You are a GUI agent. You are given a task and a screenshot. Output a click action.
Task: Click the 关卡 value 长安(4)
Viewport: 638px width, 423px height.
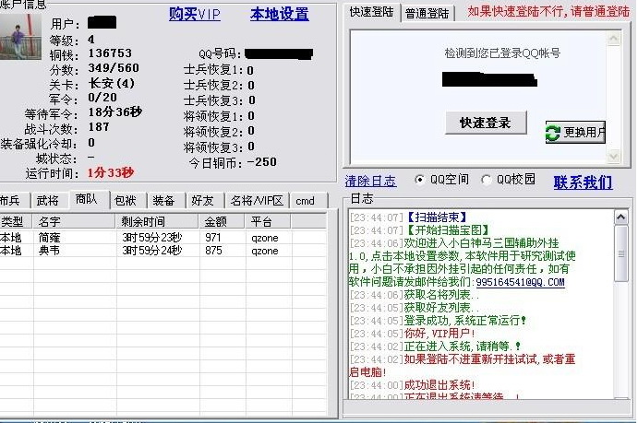coord(112,83)
